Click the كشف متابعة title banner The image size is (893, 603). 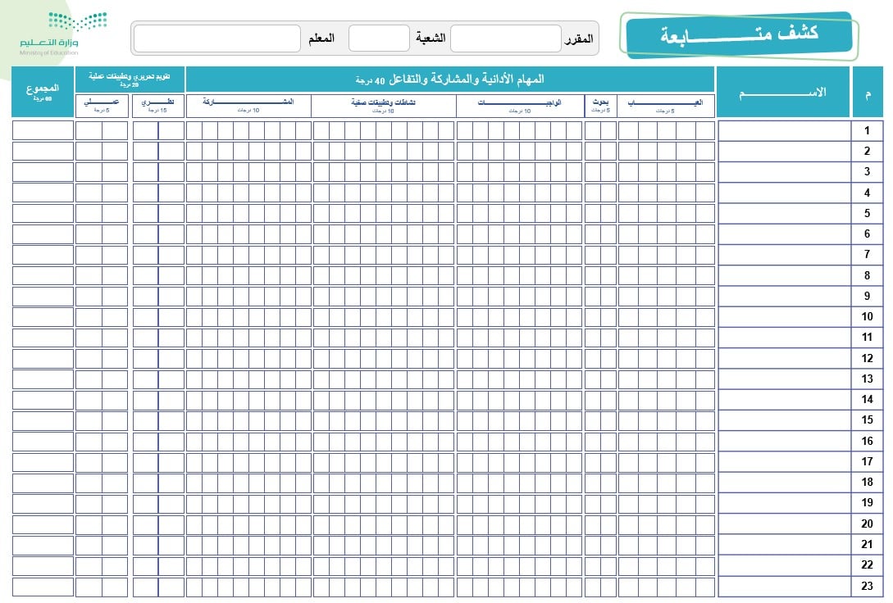click(x=738, y=35)
